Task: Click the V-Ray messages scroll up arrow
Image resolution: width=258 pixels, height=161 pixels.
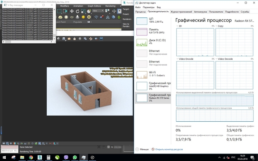Action: click(55, 10)
